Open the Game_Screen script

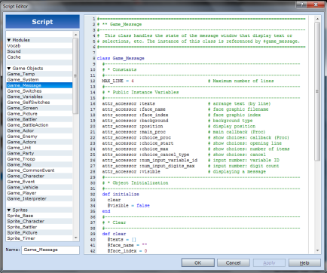point(39,108)
